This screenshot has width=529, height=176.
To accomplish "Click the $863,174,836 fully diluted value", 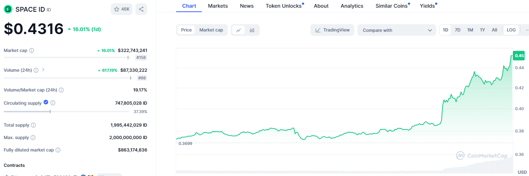I will (132, 150).
